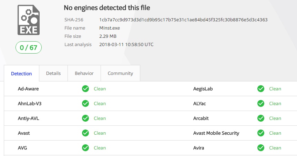Open the Behavior tab
The image size is (297, 156).
[x=84, y=73]
